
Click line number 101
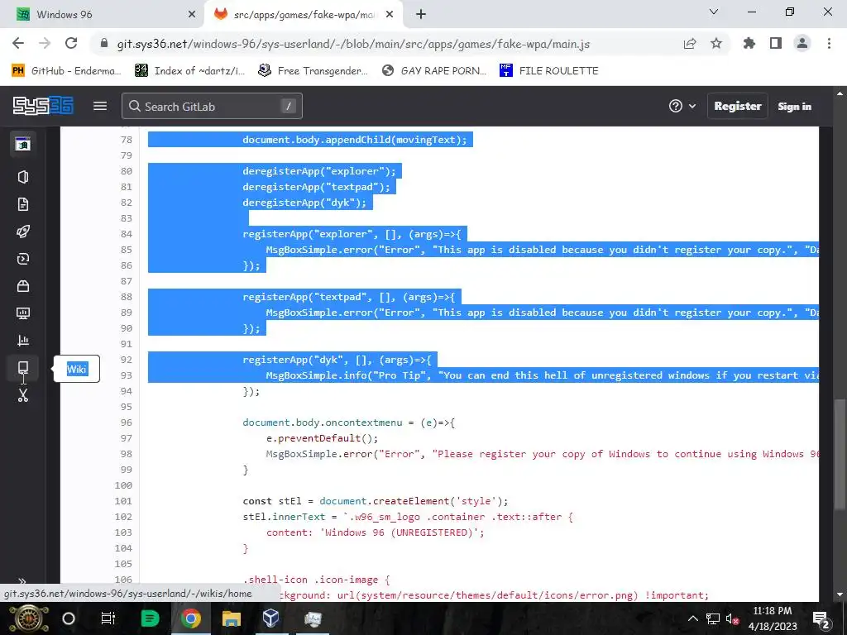point(123,501)
